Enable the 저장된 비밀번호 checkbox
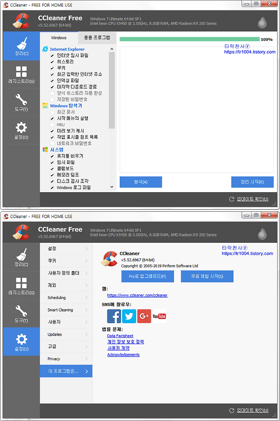 coord(52,99)
